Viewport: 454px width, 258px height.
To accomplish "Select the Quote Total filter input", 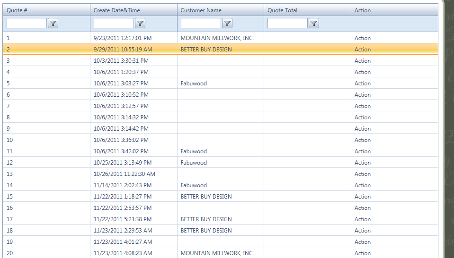I will [x=287, y=23].
